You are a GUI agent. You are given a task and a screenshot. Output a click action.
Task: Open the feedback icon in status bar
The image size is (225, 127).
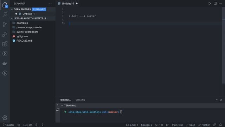click(x=214, y=125)
